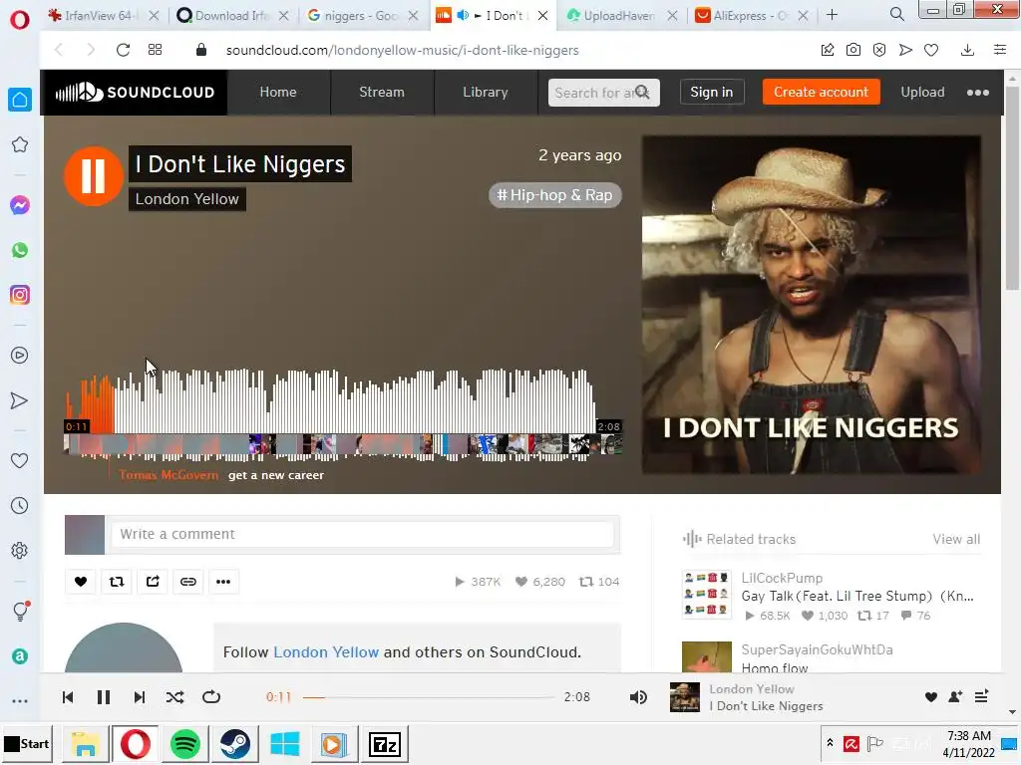The image size is (1021, 765).
Task: Open sidebar heart bookmarks icon
Action: click(20, 460)
